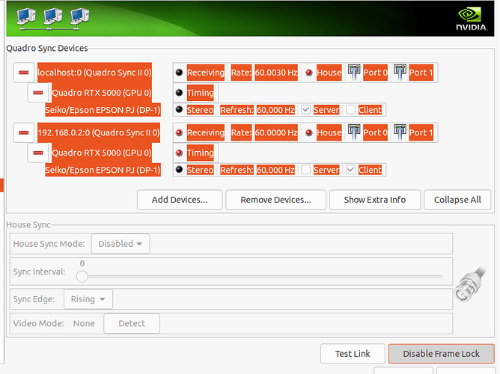Image resolution: width=500 pixels, height=374 pixels.
Task: Select Seiko/Epson EPSON PJ (DP-1) under 192.168.0.2
Action: [103, 170]
